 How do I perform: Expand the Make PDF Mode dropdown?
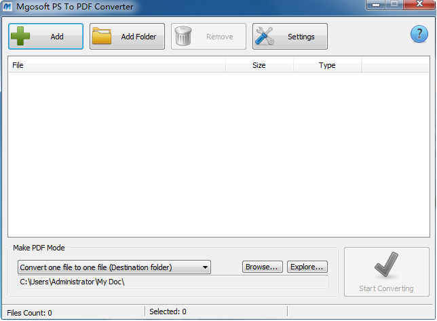(114, 267)
